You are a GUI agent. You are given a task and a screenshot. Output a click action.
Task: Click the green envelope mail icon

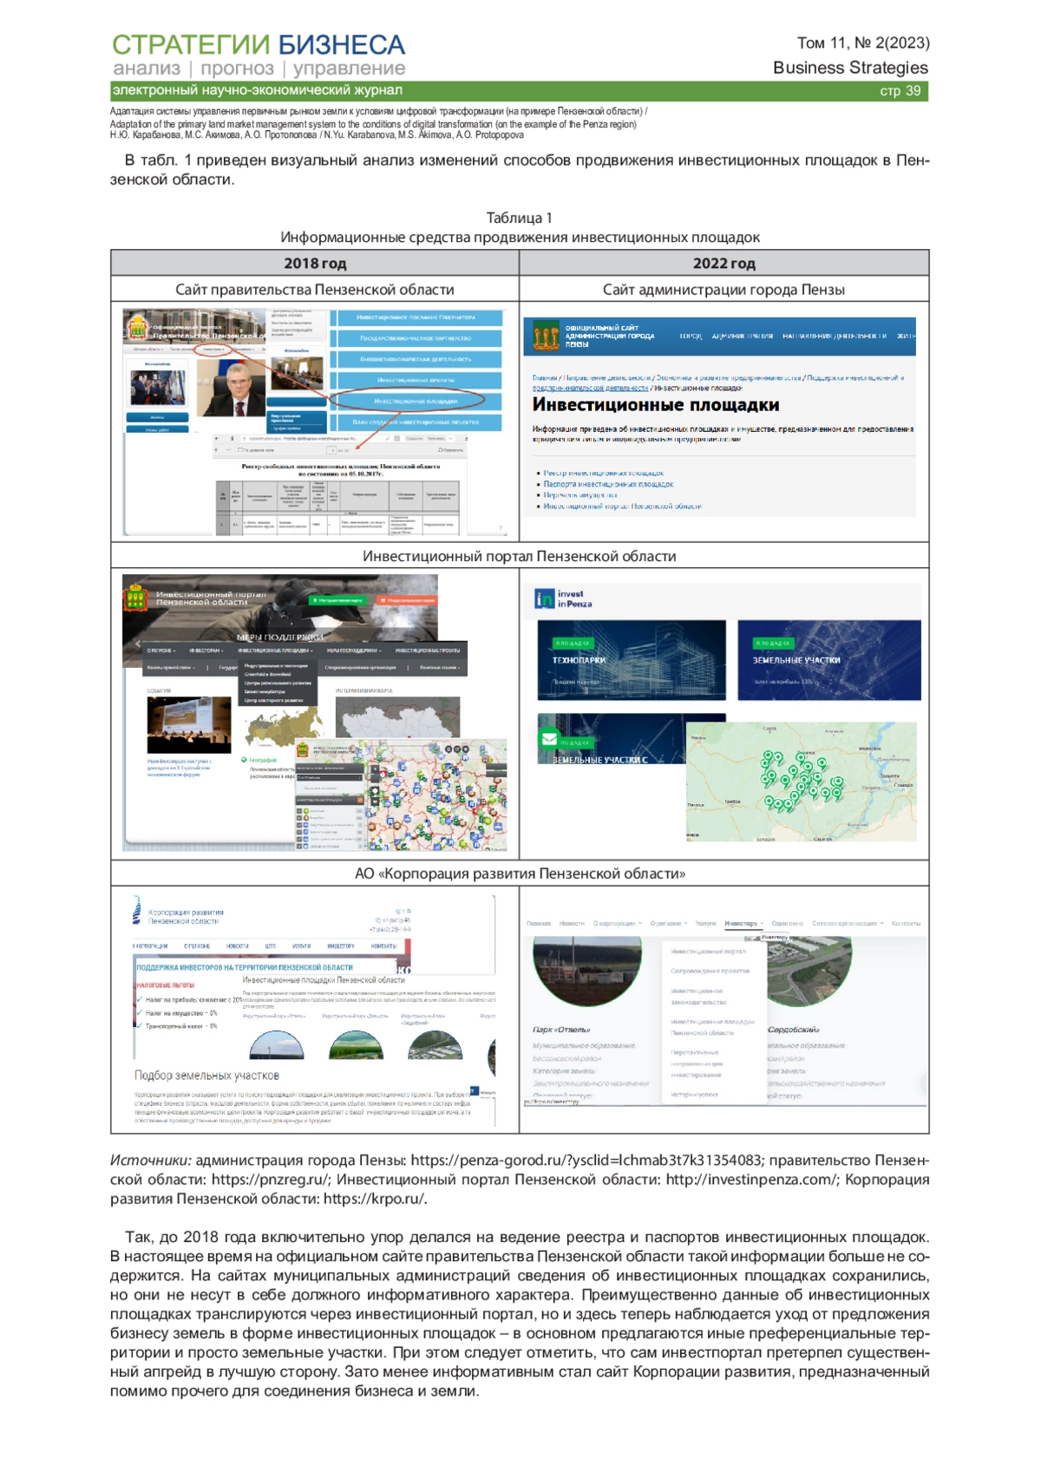548,739
